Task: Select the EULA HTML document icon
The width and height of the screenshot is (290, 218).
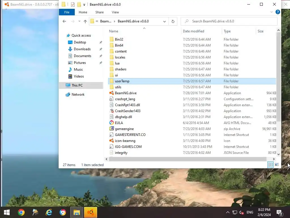Action: pyautogui.click(x=112, y=123)
